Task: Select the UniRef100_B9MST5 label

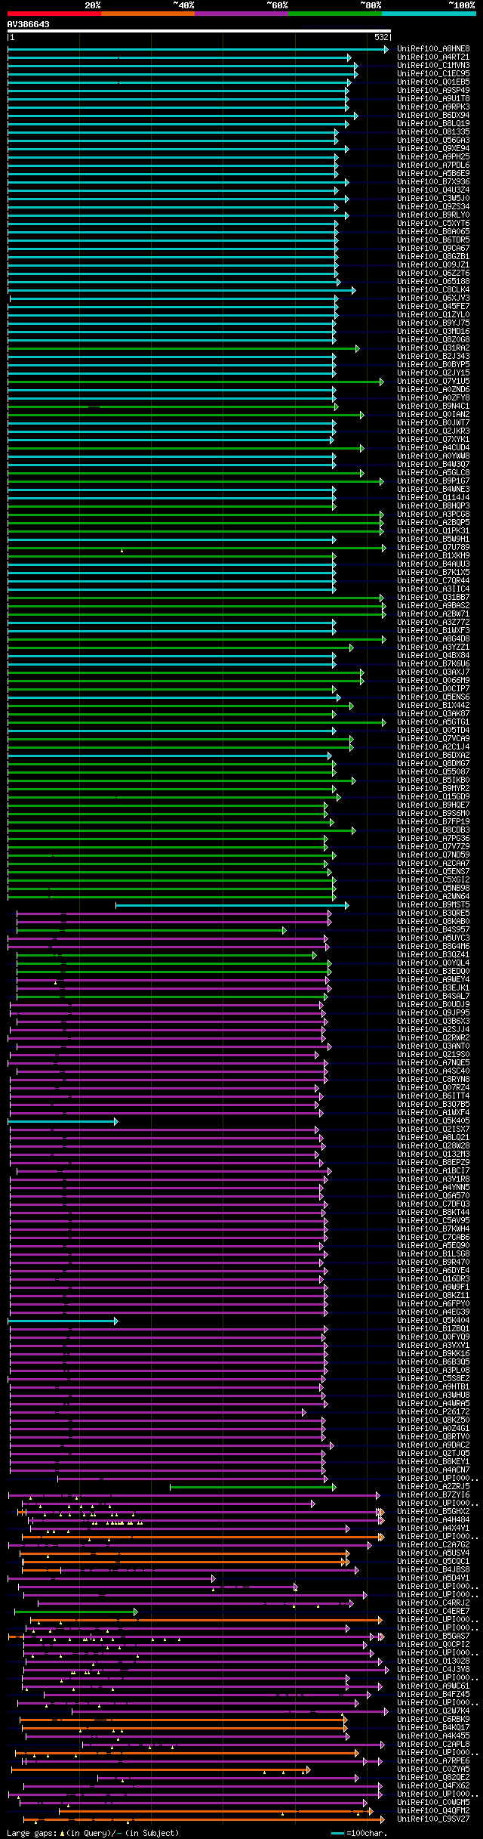Action: coord(433,905)
